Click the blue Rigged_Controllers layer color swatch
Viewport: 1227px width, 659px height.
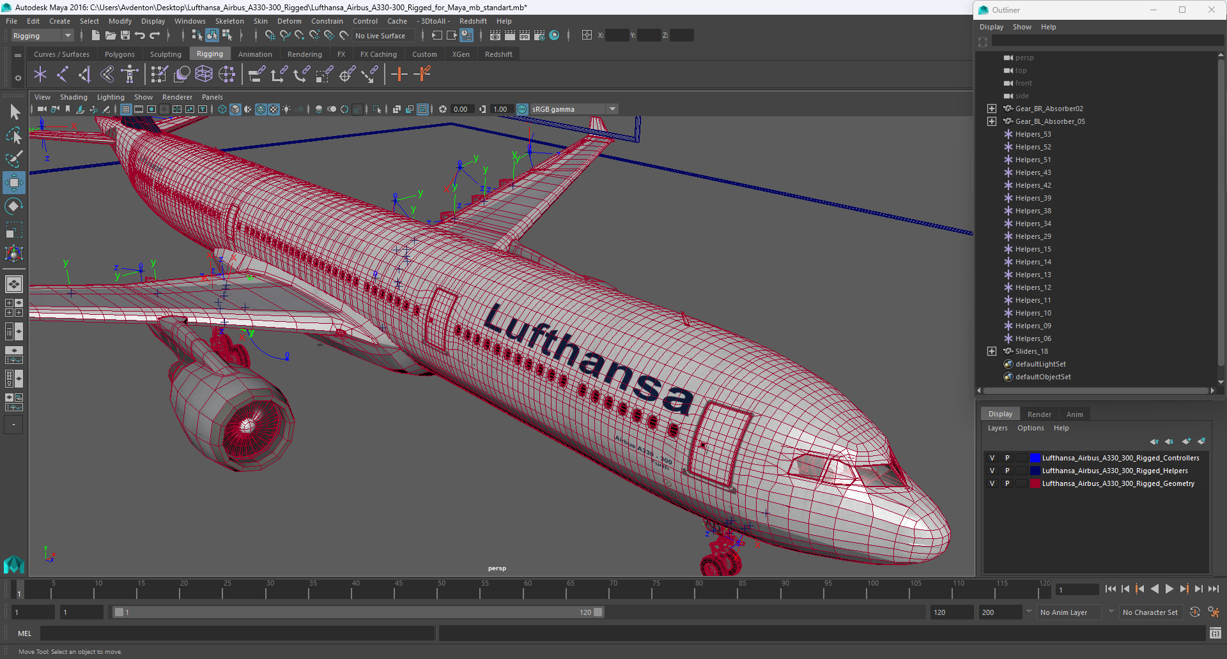pos(1035,458)
